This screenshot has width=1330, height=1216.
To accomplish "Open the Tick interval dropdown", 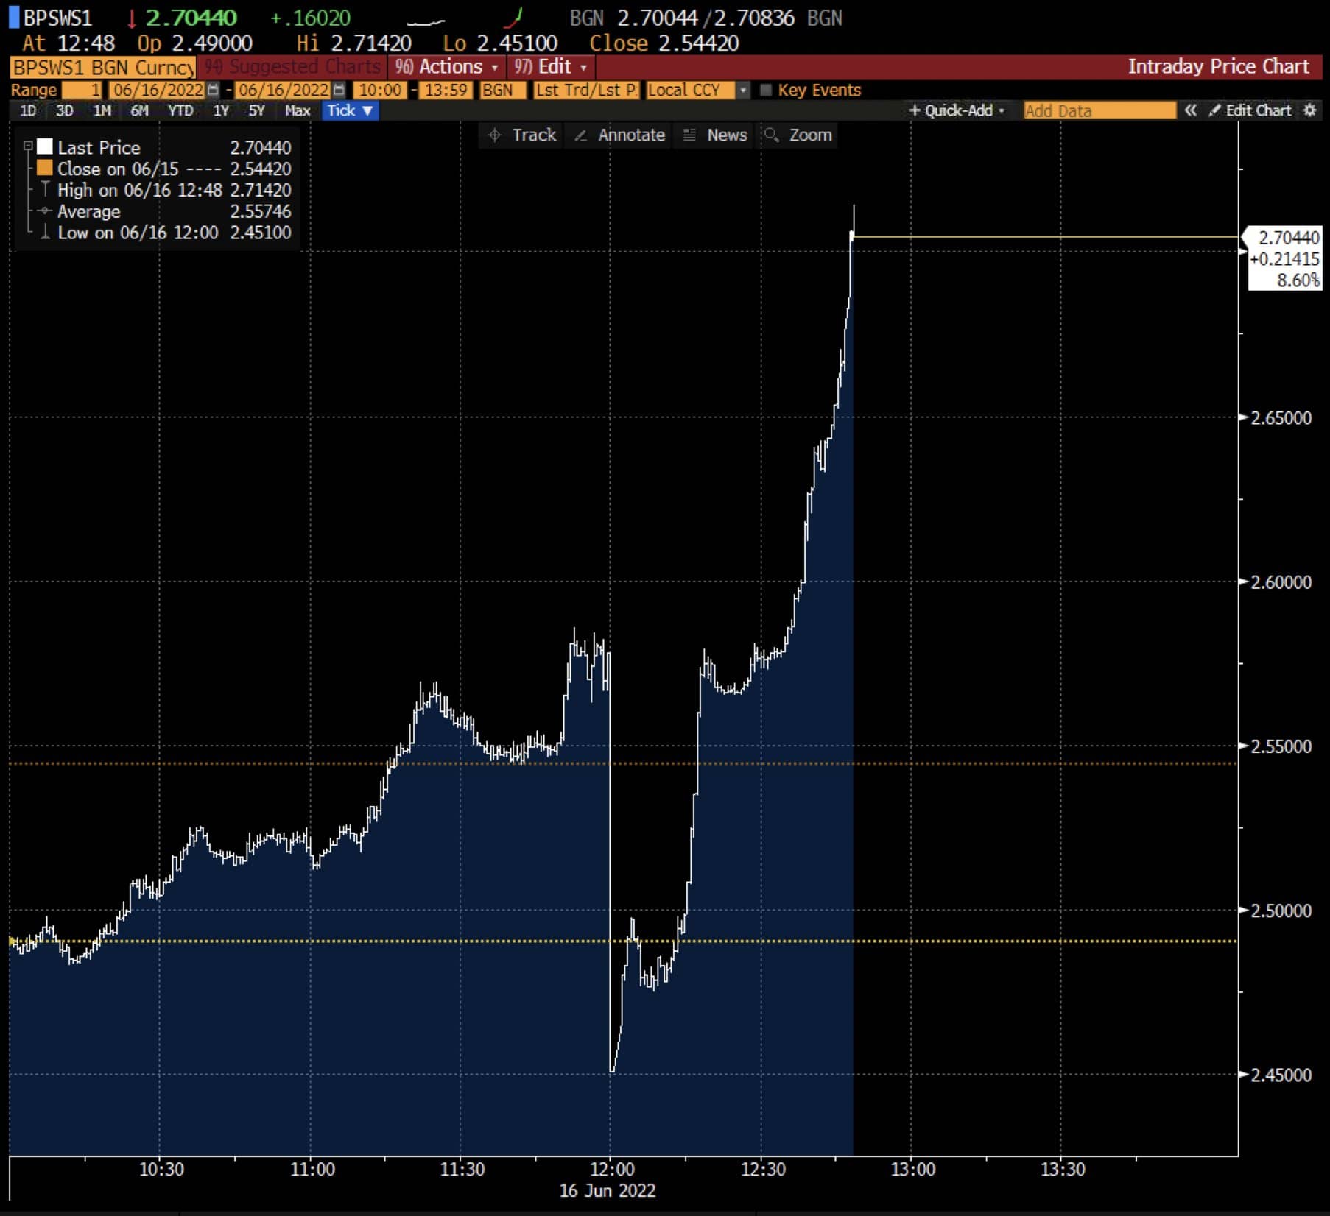I will click(350, 110).
